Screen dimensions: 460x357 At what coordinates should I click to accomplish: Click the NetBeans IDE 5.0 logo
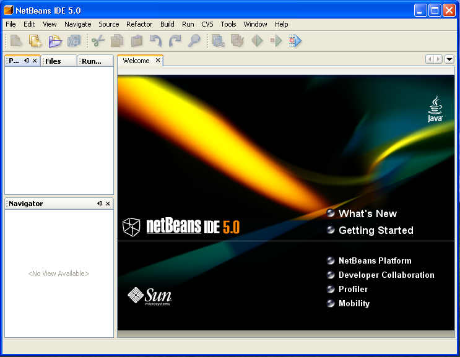(181, 226)
